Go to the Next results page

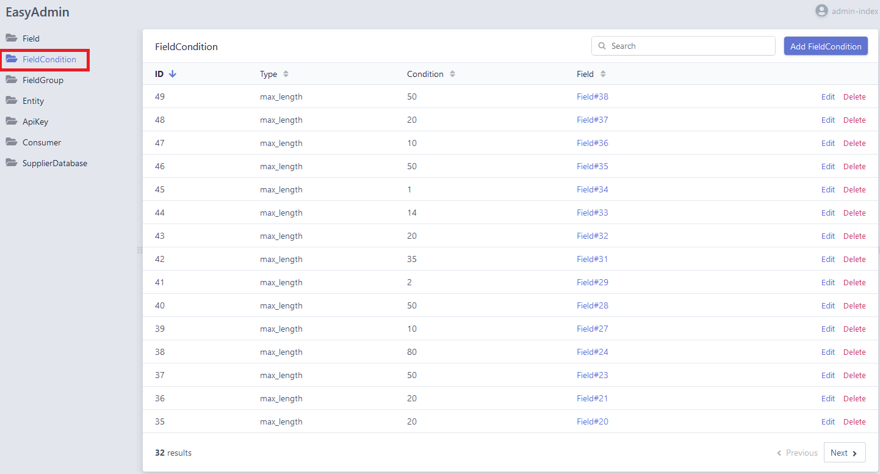pos(844,453)
